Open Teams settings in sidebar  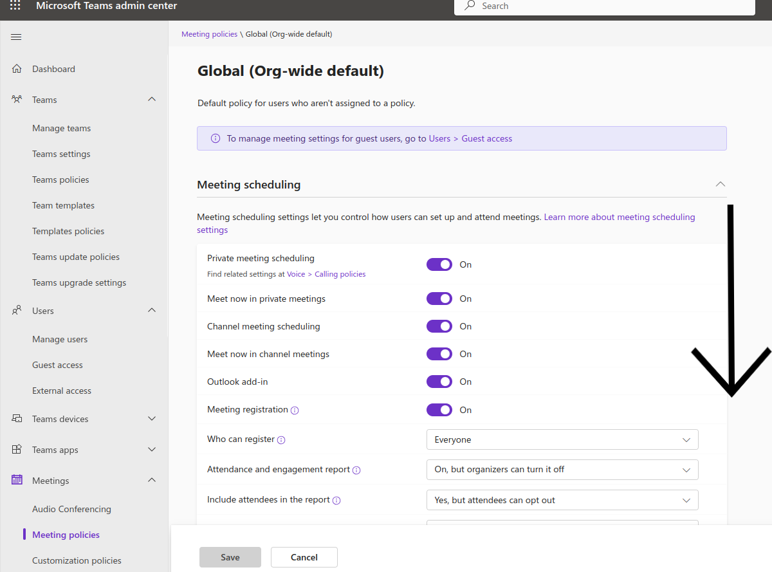click(x=61, y=154)
